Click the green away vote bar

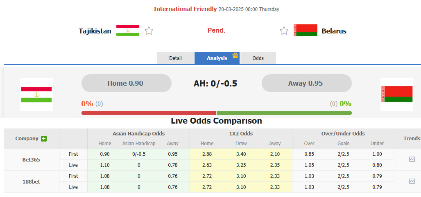click(284, 113)
